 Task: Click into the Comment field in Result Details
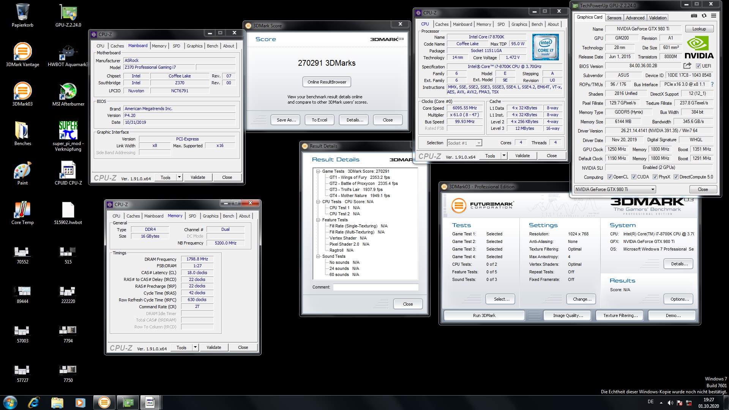point(376,287)
